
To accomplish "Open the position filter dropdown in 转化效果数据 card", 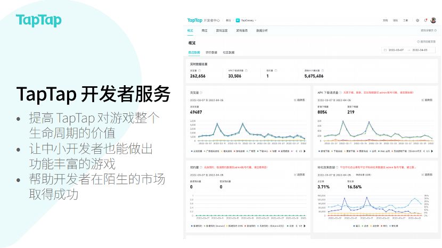I will point(363,175).
